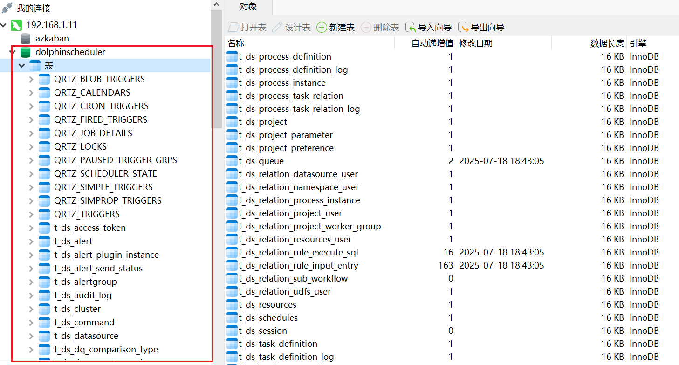Click table icon of t_ds_session row

(232, 331)
